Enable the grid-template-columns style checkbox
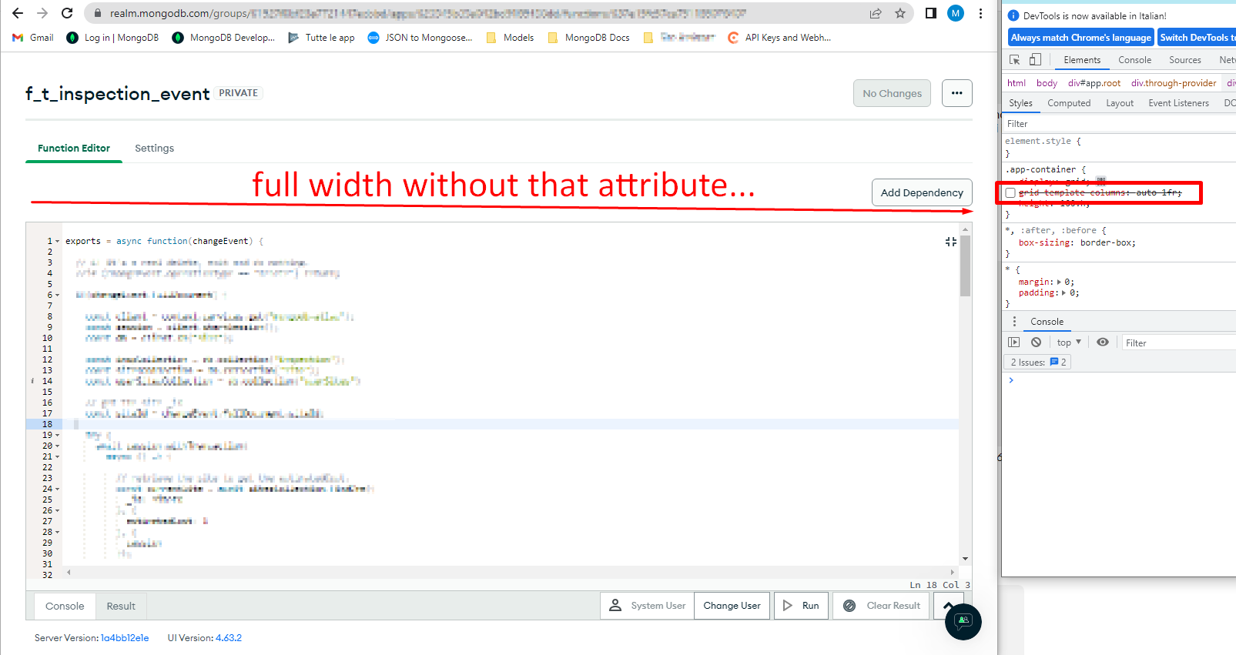The width and height of the screenshot is (1236, 655). click(x=1010, y=193)
